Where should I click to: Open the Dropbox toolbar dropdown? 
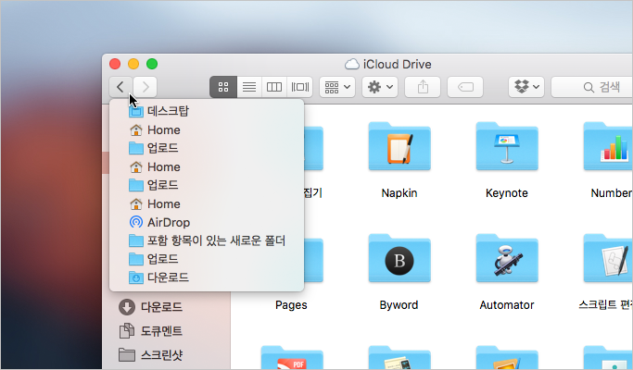(526, 87)
